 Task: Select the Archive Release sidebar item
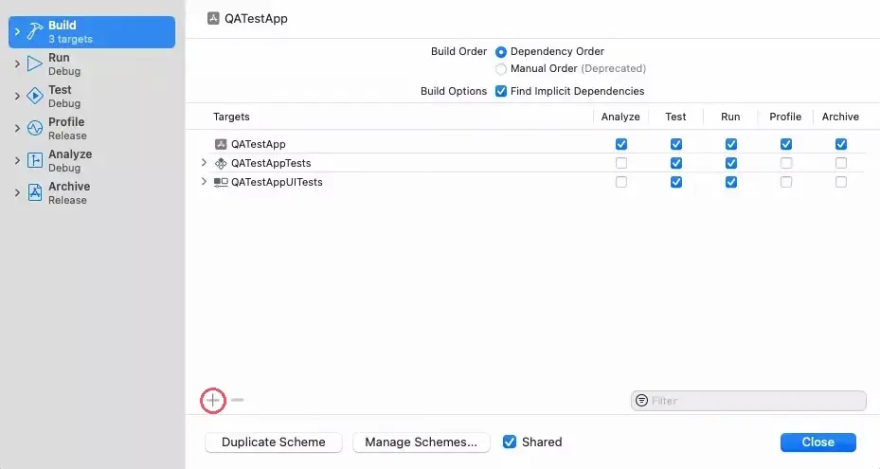click(69, 192)
